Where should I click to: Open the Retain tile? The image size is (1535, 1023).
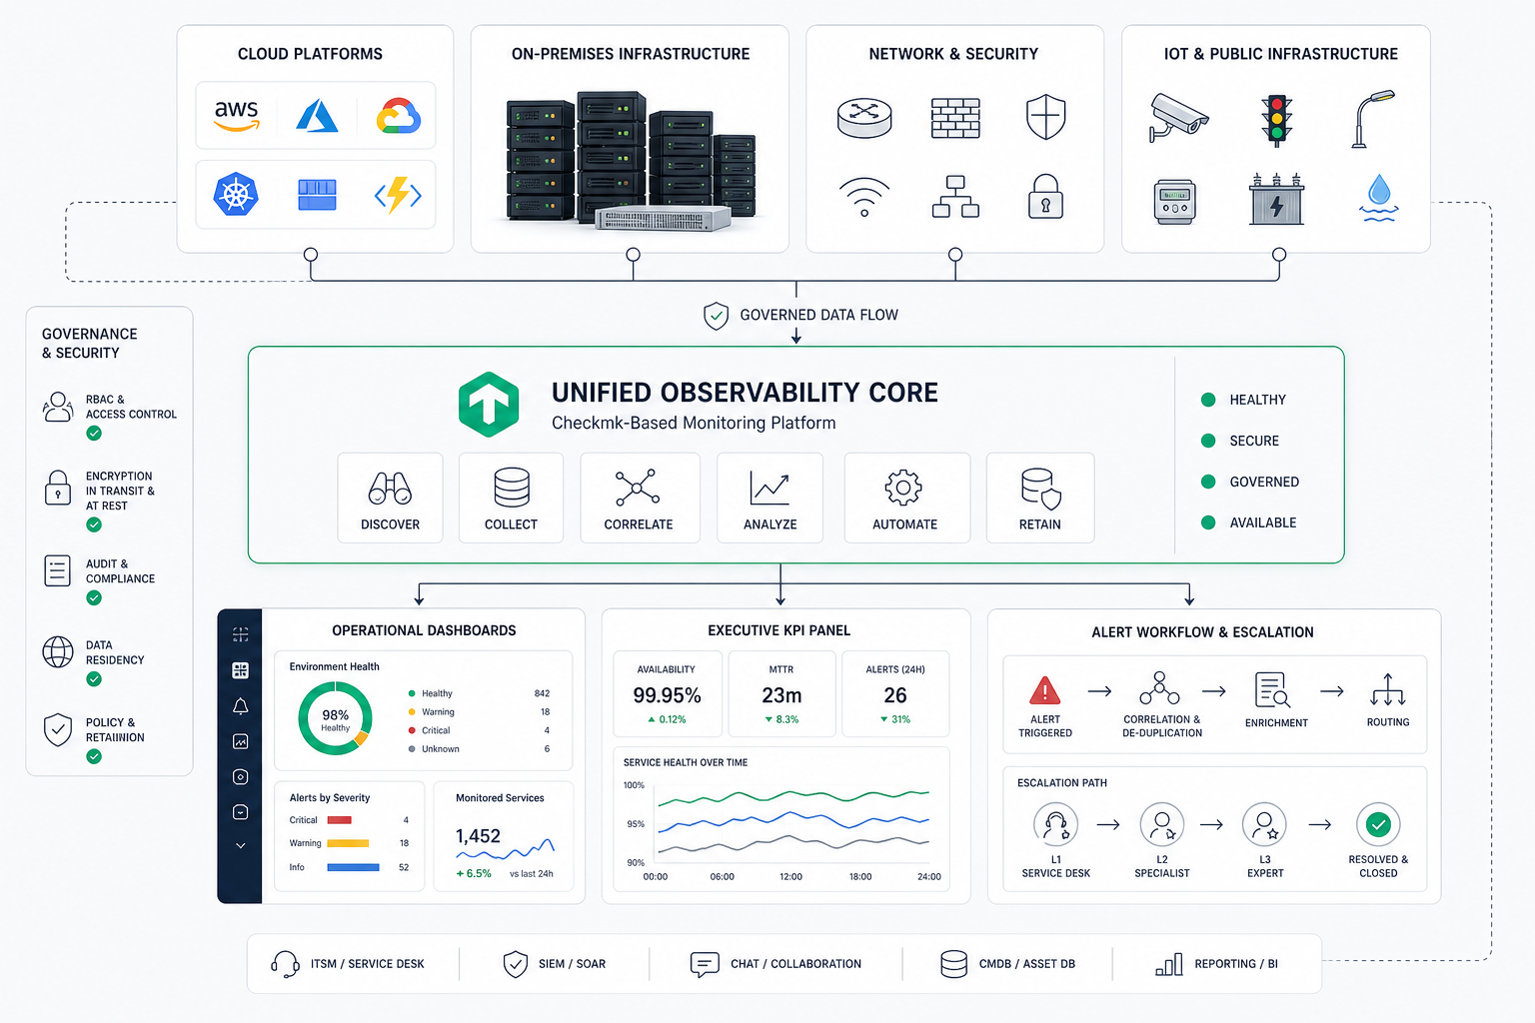click(1040, 498)
